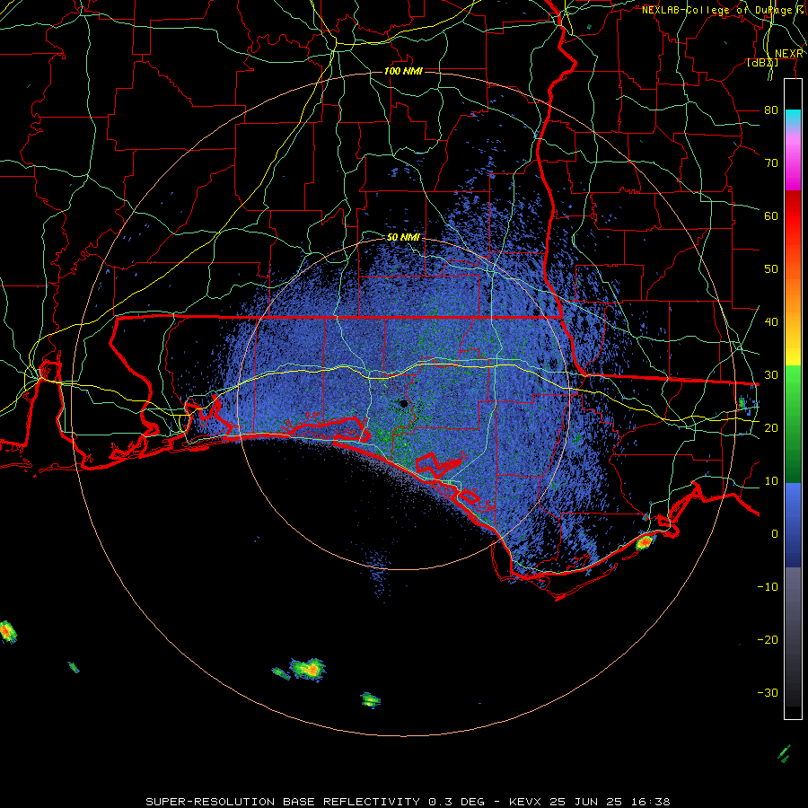This screenshot has width=808, height=808.
Task: Click the '25 JUN 25 16:38' timestamp
Action: click(x=610, y=802)
